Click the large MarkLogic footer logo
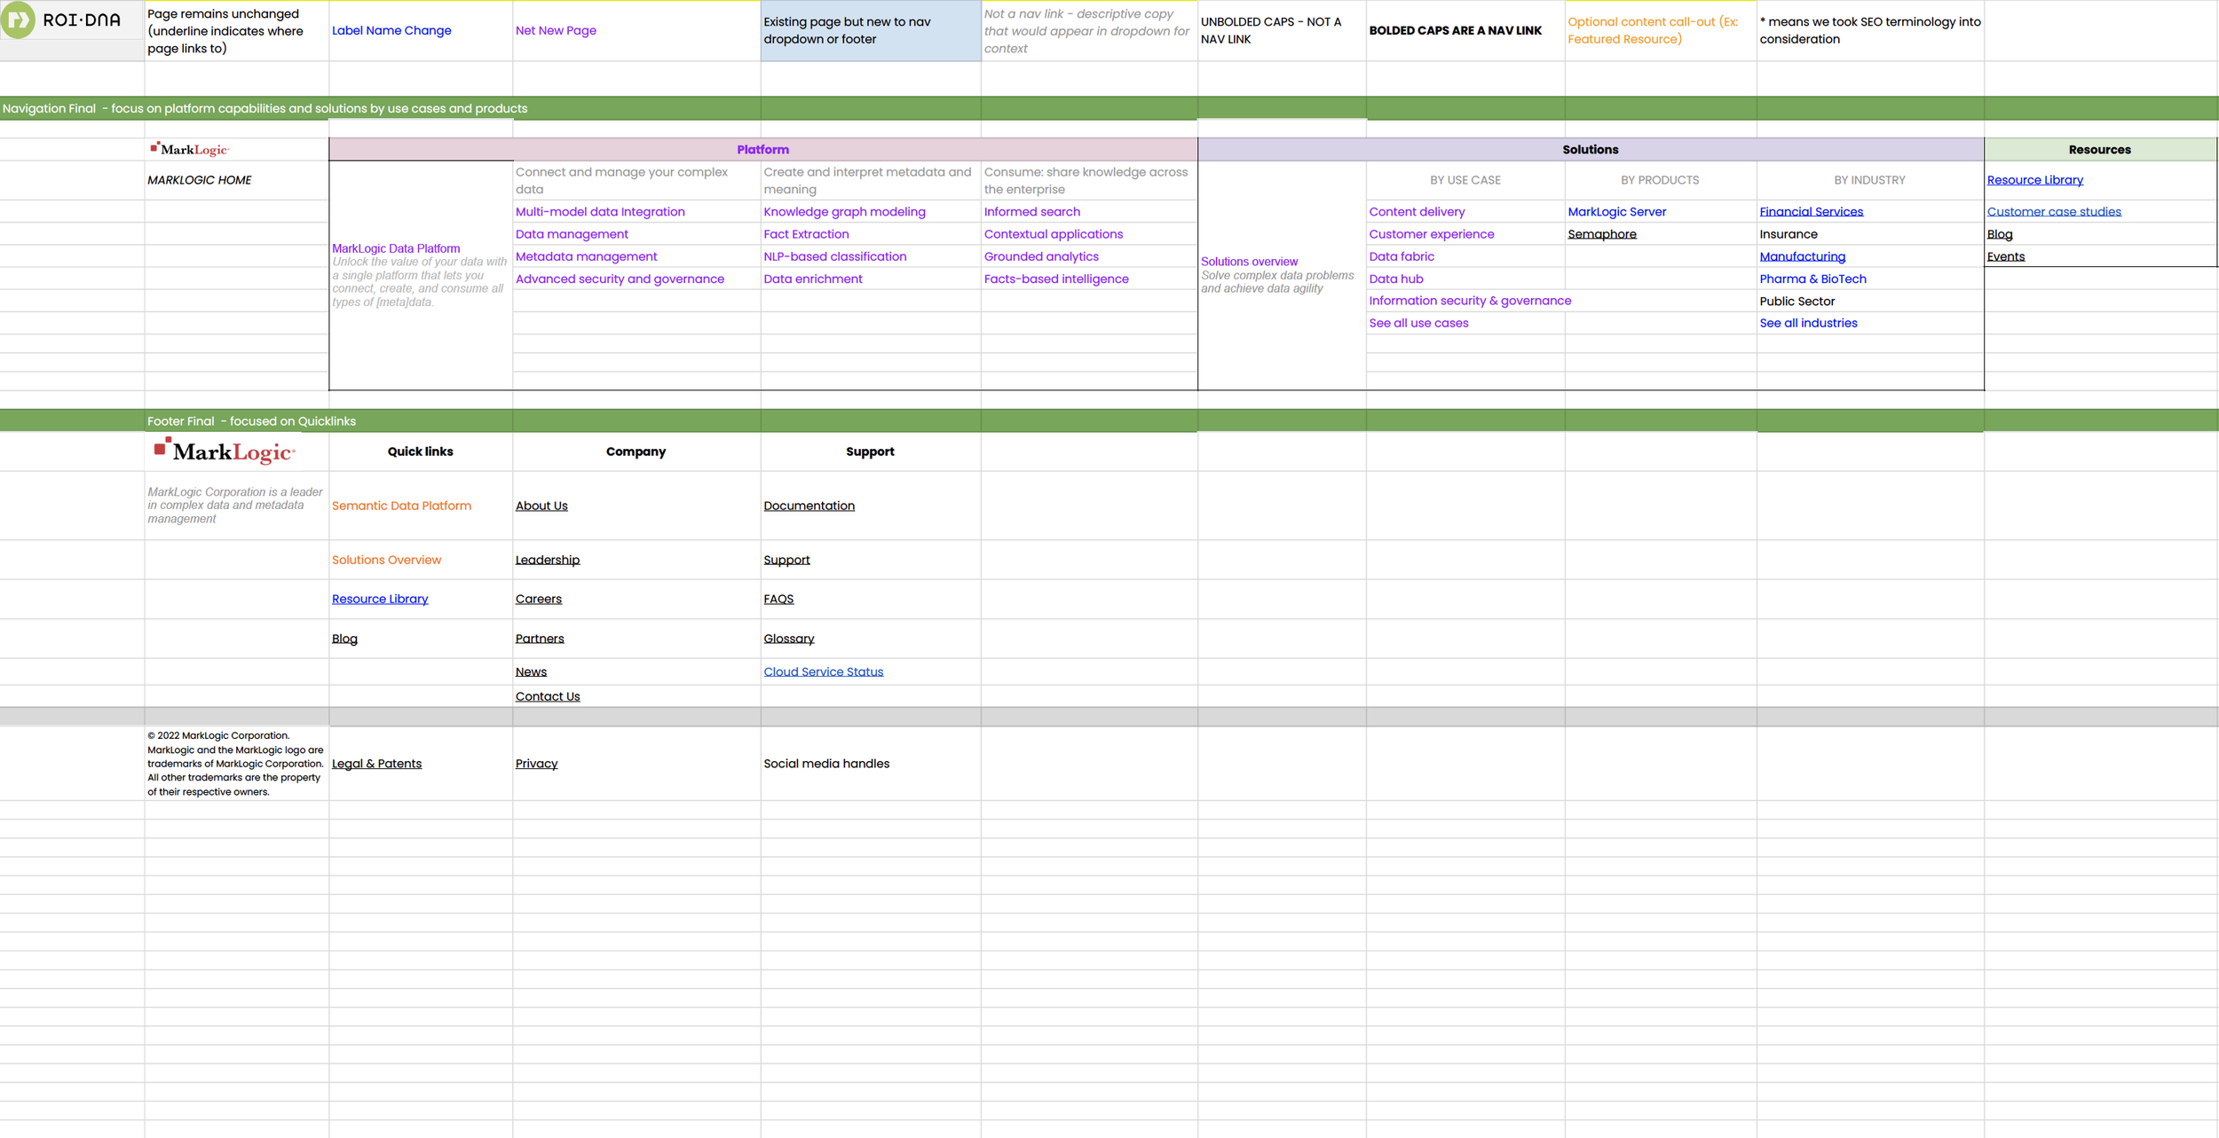Image resolution: width=2219 pixels, height=1138 pixels. (224, 451)
